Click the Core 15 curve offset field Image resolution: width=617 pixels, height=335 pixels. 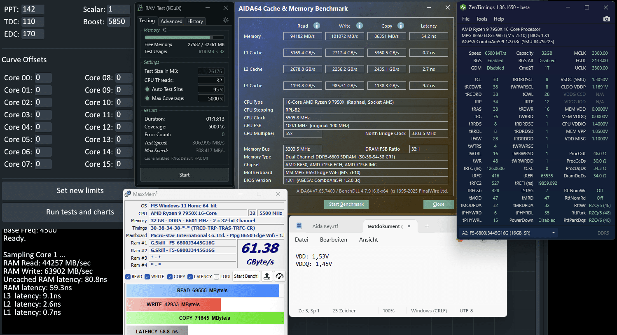click(124, 164)
